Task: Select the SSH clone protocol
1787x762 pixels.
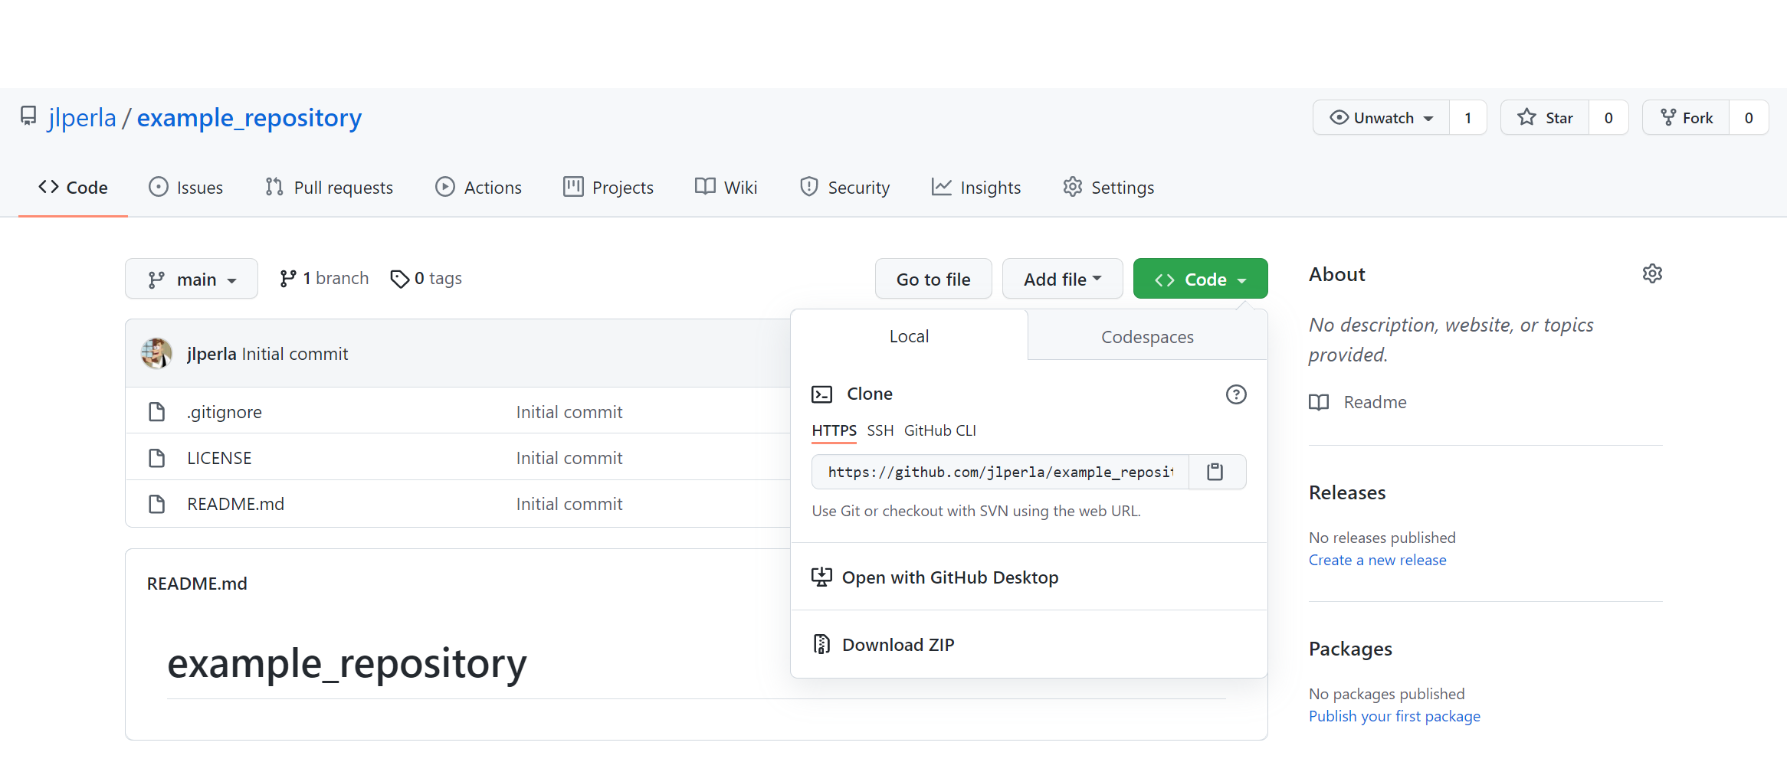Action: (x=880, y=431)
